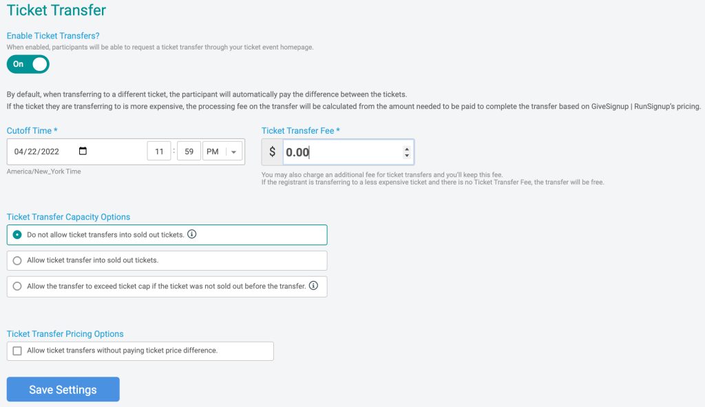Select 'Allow the transfer to exceed ticket cap' radio

point(17,286)
